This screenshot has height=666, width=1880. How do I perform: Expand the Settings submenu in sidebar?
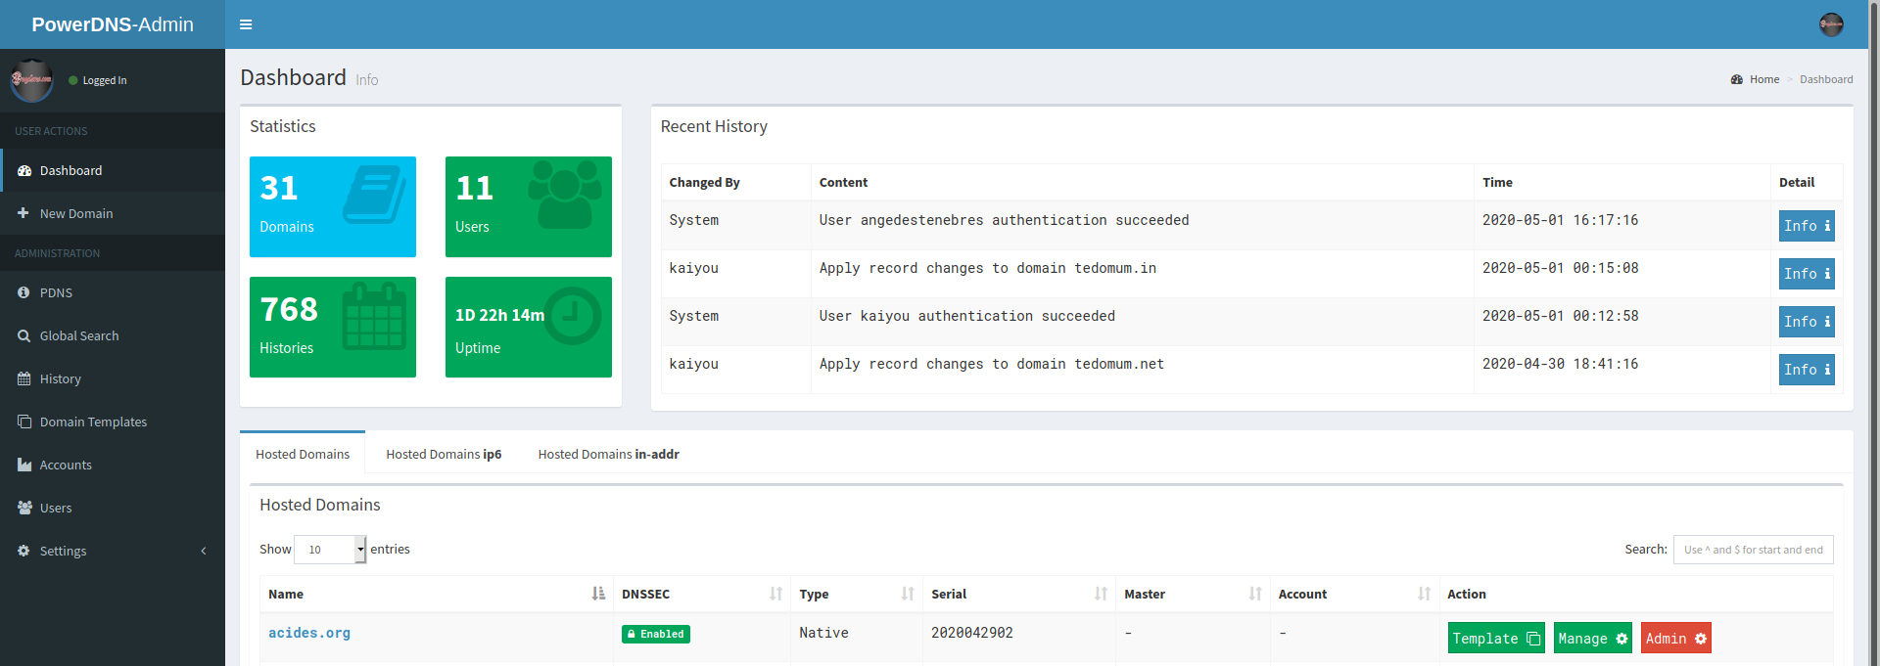(113, 551)
